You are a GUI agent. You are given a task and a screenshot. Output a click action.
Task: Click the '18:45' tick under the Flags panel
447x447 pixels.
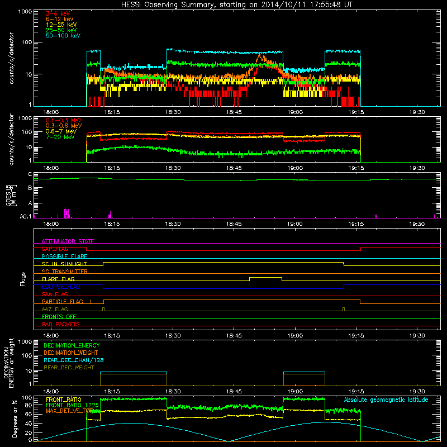234,336
